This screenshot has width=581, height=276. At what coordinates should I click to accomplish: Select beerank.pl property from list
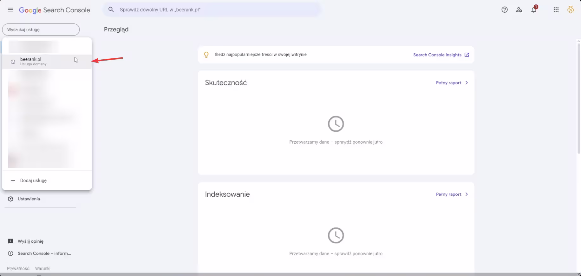31,61
